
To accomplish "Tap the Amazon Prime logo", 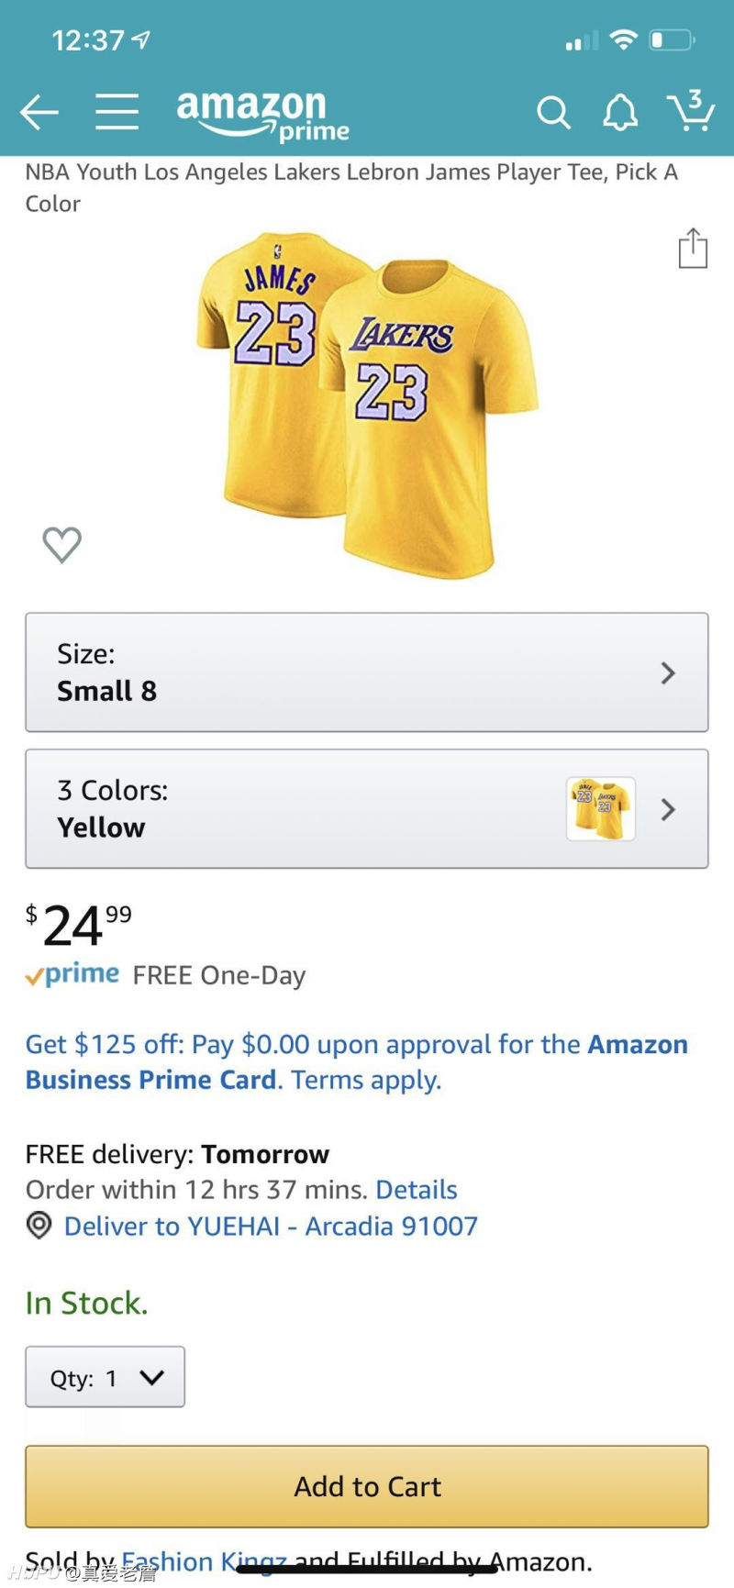I will tap(262, 116).
